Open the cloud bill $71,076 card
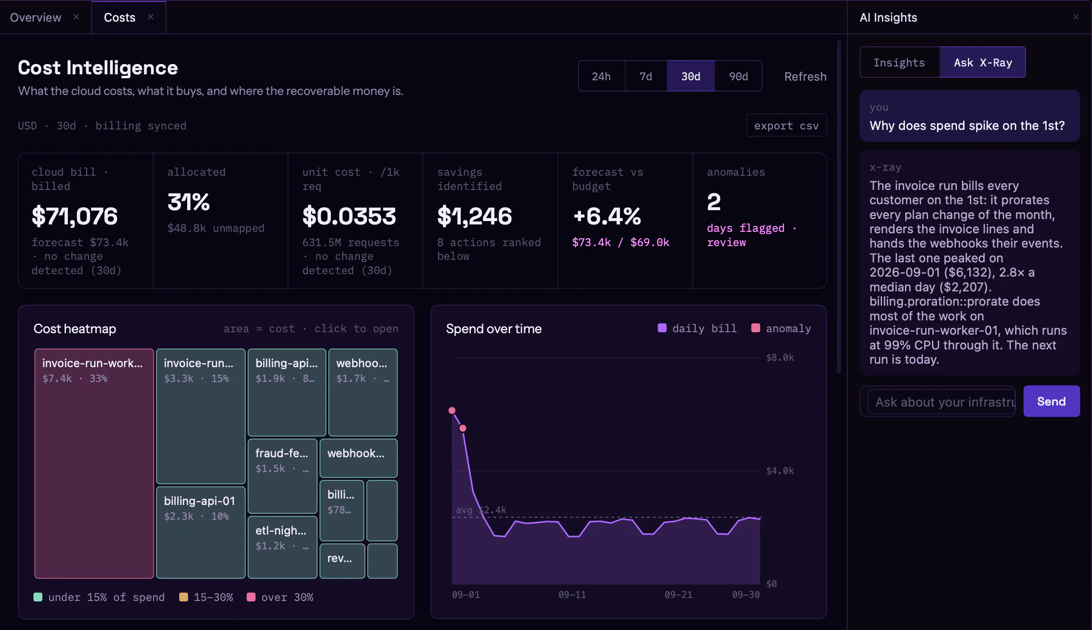The height and width of the screenshot is (630, 1092). [86, 220]
